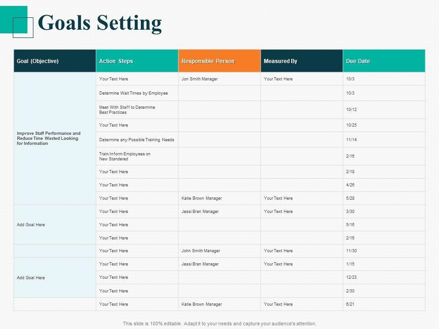
Task: Select the "Improve Staff Performance" goal cell
Action: (48, 138)
